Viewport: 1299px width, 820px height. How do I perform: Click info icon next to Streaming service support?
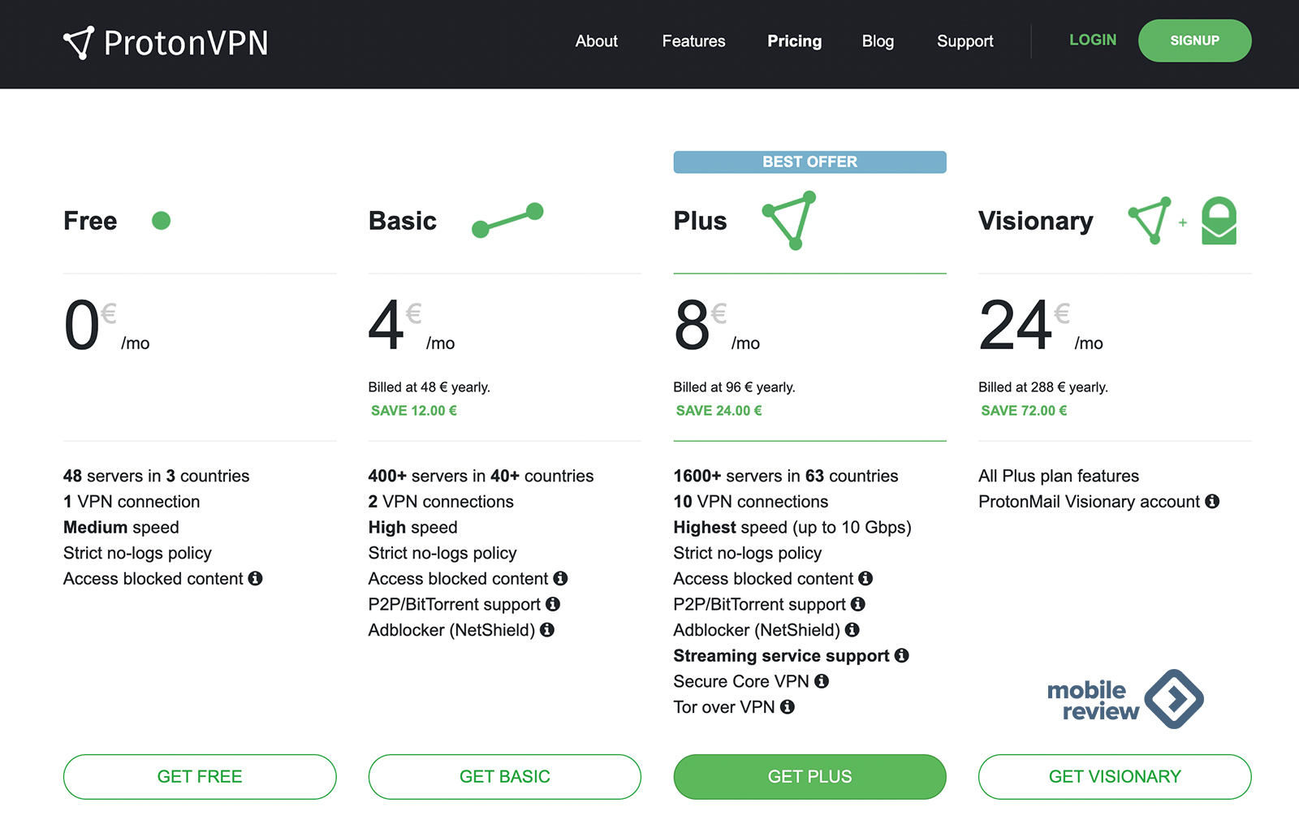pyautogui.click(x=901, y=656)
